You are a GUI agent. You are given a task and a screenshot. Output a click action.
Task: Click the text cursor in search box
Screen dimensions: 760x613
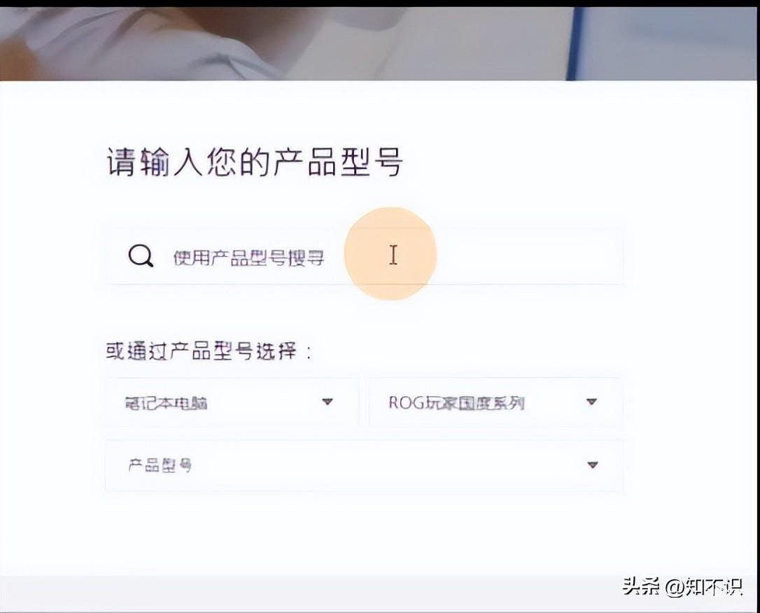393,255
